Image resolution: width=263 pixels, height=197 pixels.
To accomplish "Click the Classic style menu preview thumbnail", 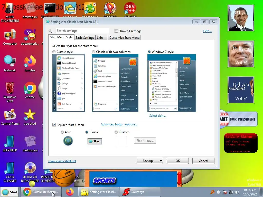I will coord(69,83).
